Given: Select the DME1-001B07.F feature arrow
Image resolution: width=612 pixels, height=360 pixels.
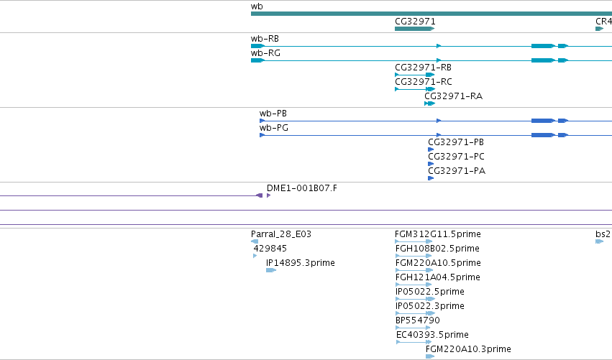Looking at the screenshot, I should (x=268, y=195).
